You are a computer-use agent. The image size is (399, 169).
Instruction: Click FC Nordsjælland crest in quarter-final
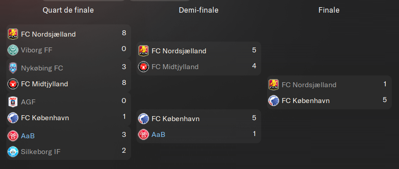point(13,34)
